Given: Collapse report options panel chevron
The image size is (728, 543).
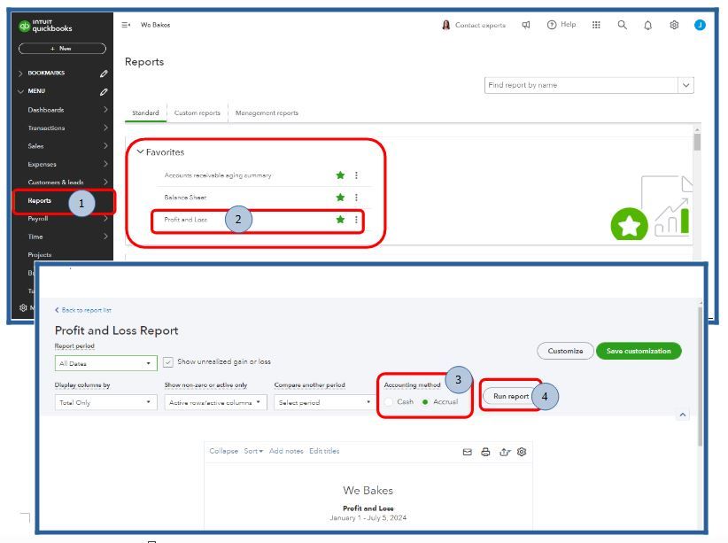Looking at the screenshot, I should point(682,415).
